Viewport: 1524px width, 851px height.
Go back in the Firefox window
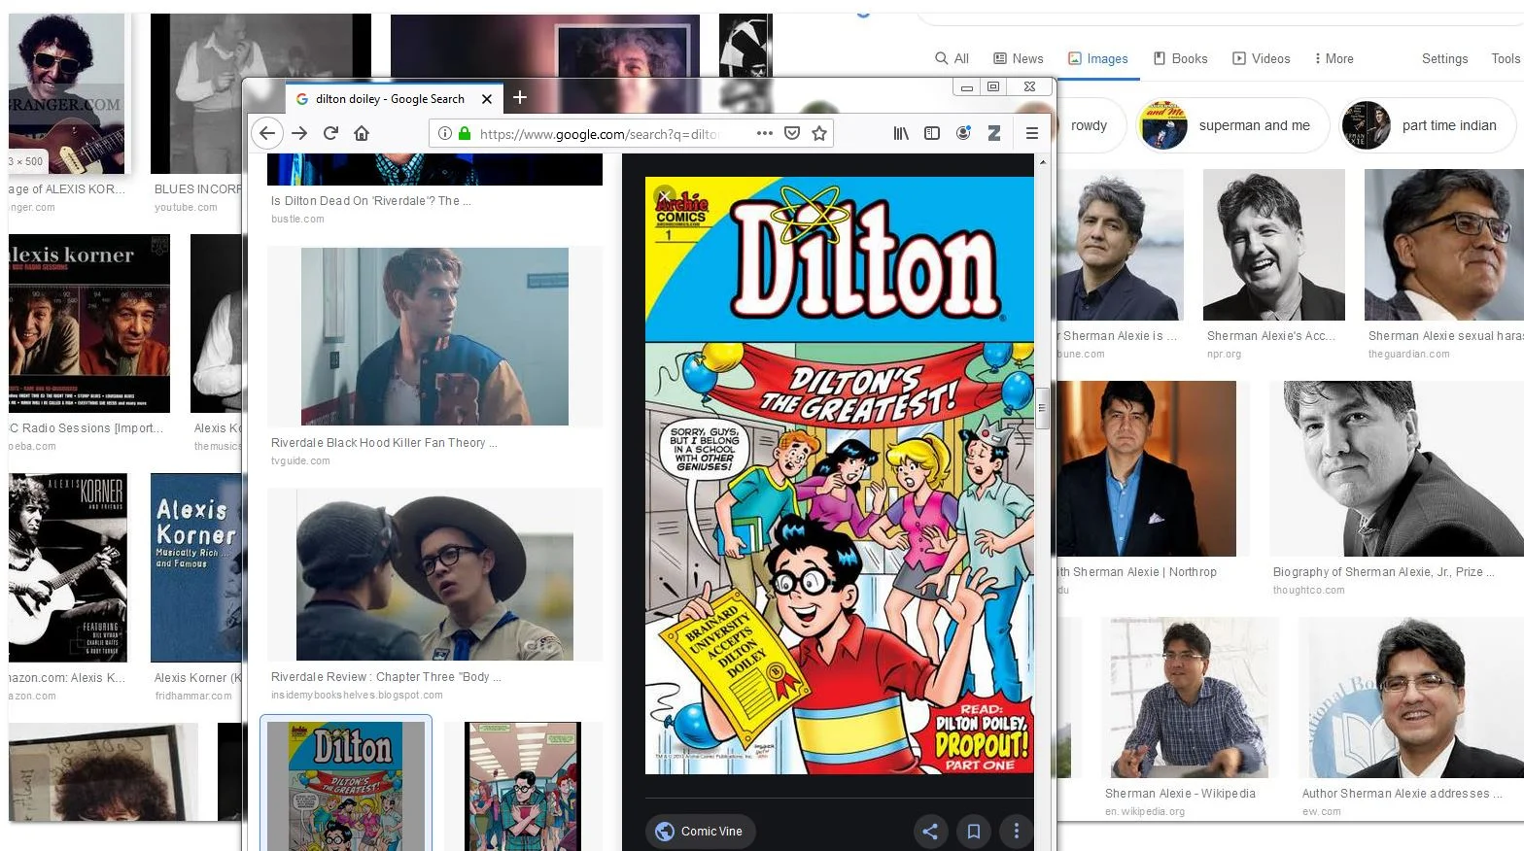click(x=267, y=133)
